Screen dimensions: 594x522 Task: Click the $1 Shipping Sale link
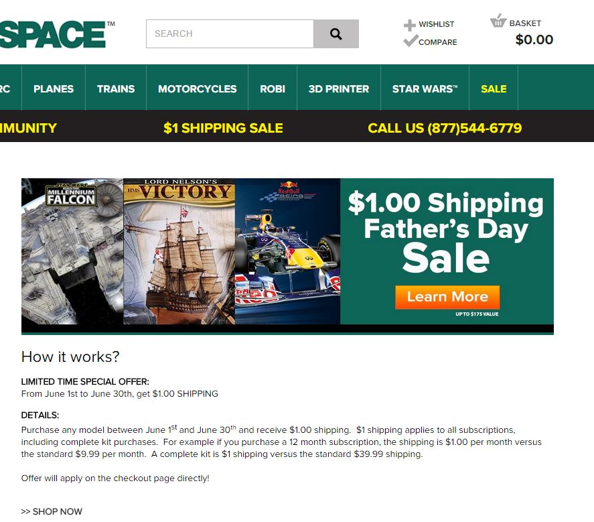(223, 128)
